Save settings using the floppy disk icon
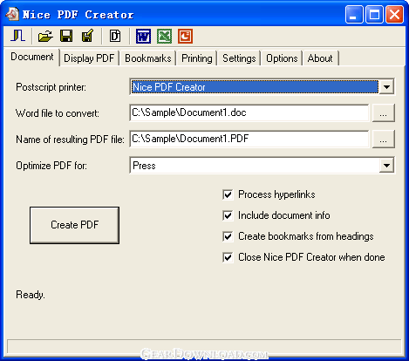Viewport: 409px width, 361px height. click(x=66, y=37)
